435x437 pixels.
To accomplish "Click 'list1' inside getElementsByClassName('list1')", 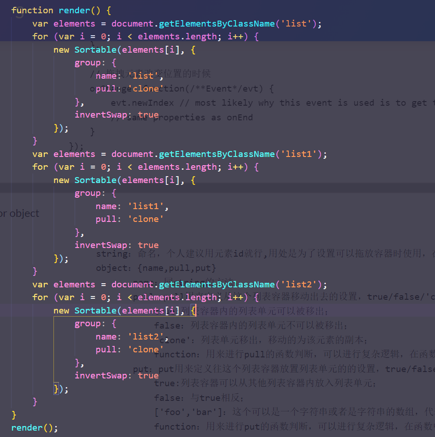I will pos(299,154).
